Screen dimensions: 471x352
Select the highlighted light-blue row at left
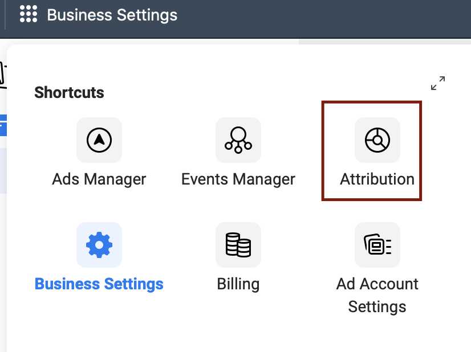pyautogui.click(x=3, y=171)
